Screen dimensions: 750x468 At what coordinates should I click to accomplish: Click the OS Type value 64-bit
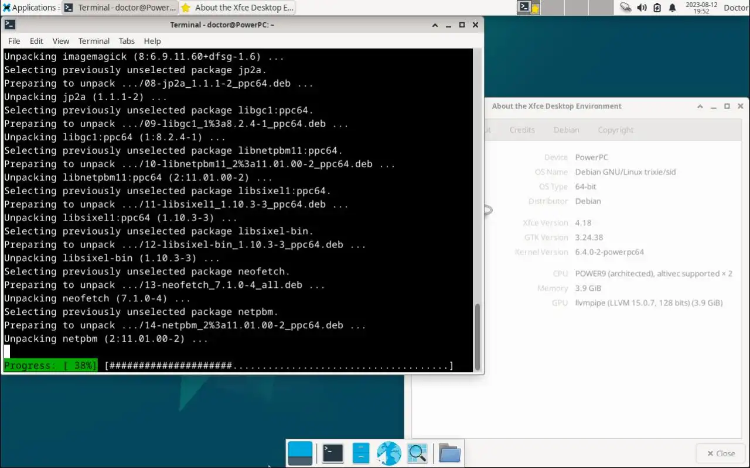[585, 187]
